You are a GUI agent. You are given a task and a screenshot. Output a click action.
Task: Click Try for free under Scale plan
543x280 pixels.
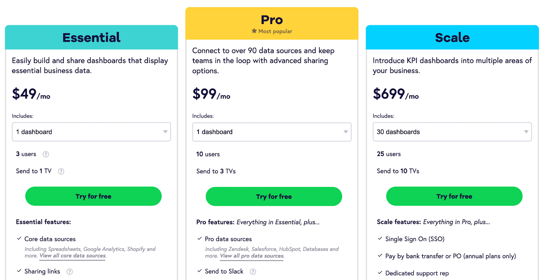point(454,196)
